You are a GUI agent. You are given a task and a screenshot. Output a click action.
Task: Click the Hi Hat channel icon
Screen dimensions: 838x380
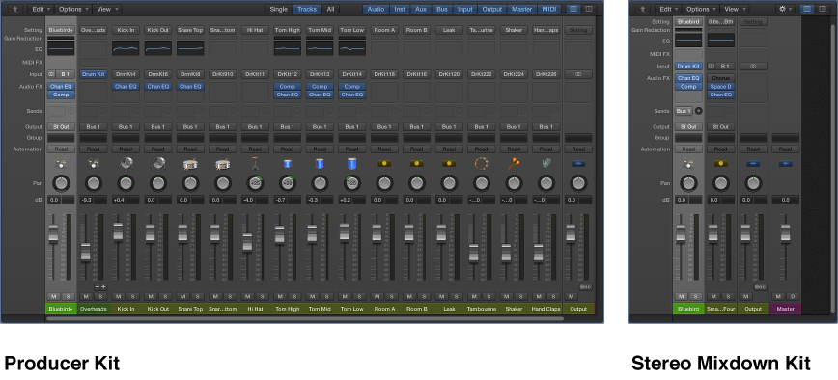click(255, 164)
